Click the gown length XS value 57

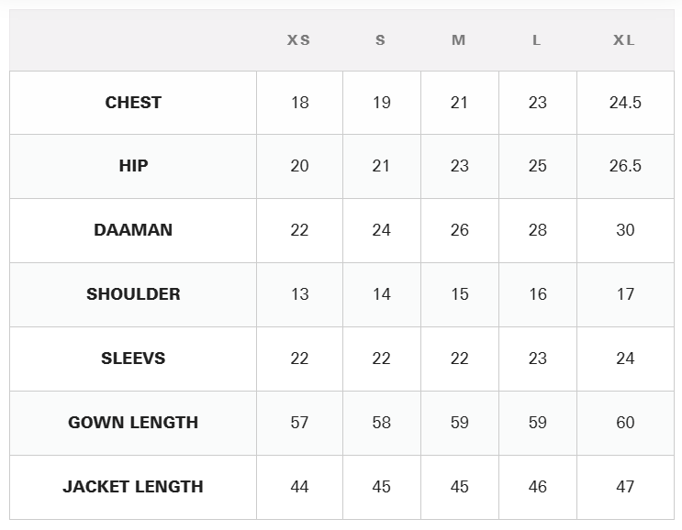(299, 423)
